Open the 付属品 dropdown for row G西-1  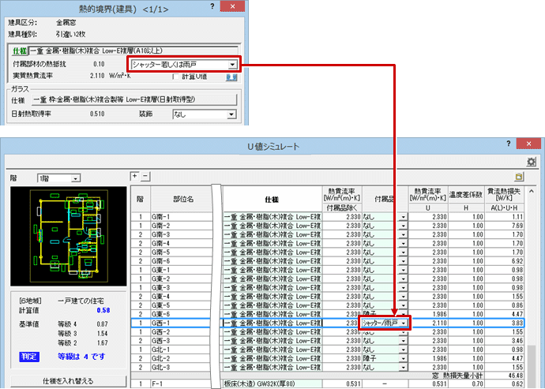403,323
